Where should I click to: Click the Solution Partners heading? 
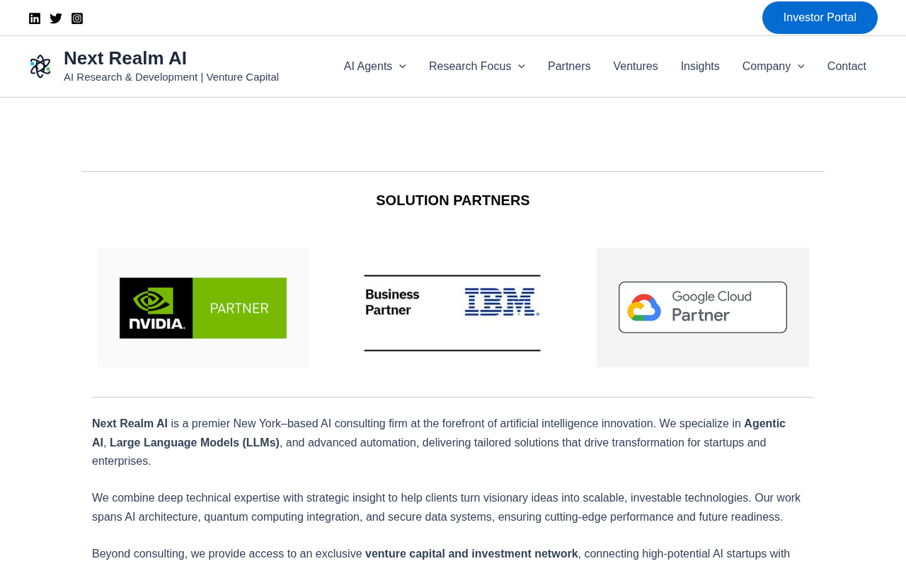point(453,200)
